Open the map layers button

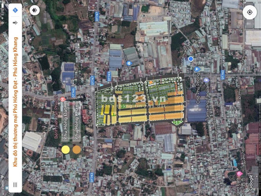click(x=35, y=10)
